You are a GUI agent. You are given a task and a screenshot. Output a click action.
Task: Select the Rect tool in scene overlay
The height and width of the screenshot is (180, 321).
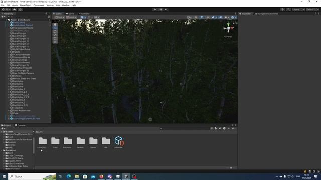tap(55, 38)
